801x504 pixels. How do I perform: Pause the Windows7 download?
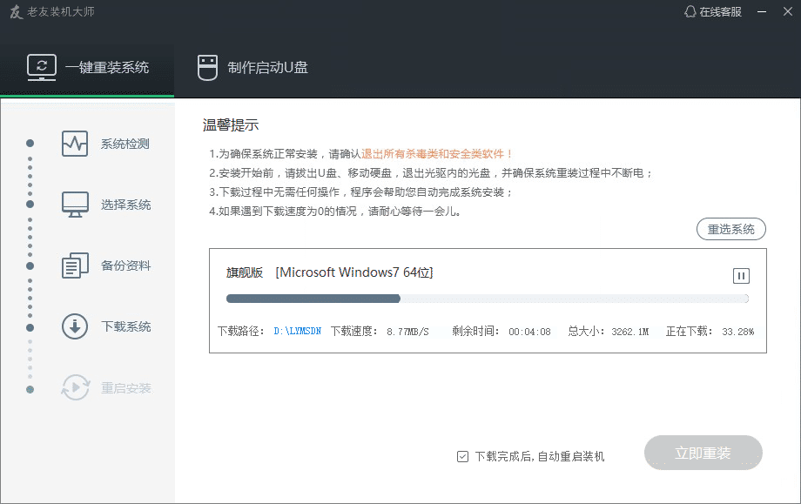coord(741,275)
